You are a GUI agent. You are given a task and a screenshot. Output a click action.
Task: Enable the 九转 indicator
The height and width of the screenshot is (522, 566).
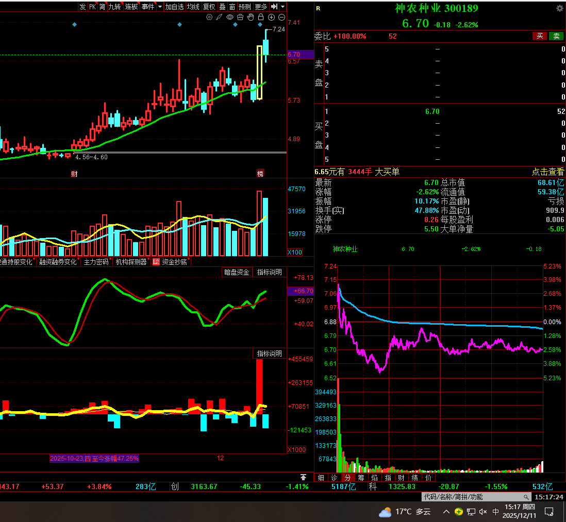click(x=115, y=7)
